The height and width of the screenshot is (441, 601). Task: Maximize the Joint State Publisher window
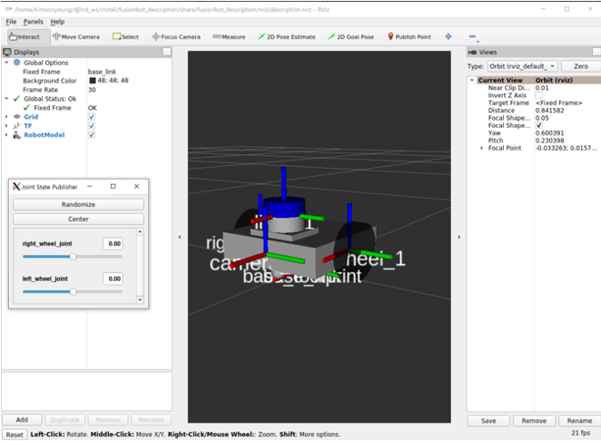point(113,186)
